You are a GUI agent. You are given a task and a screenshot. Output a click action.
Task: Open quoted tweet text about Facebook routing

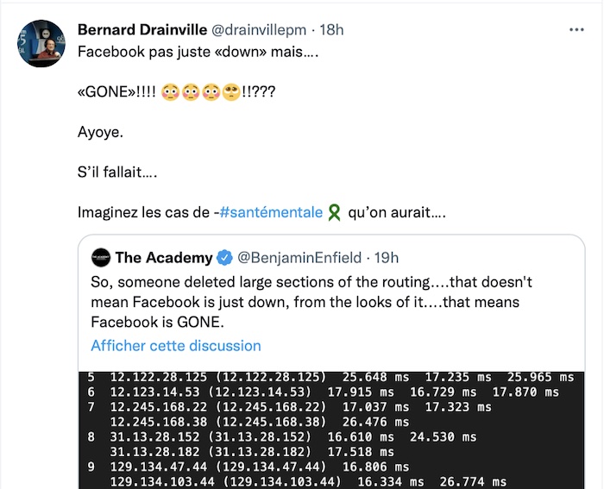pyautogui.click(x=311, y=302)
